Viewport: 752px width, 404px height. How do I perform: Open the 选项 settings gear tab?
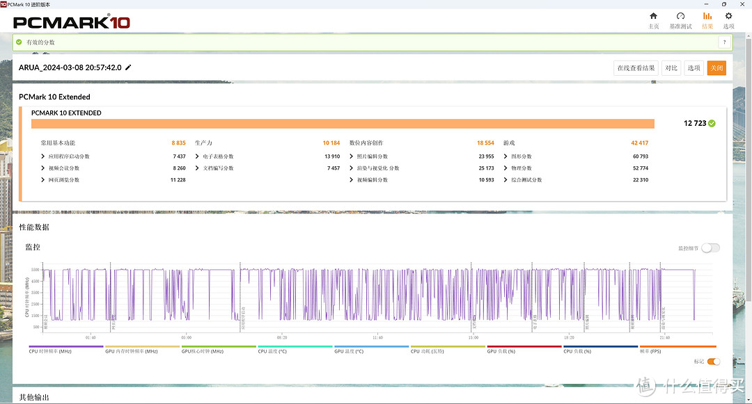tap(728, 21)
